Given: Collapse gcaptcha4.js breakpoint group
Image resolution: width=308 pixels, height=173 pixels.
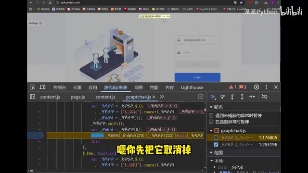Looking at the screenshot, I should tap(211, 131).
